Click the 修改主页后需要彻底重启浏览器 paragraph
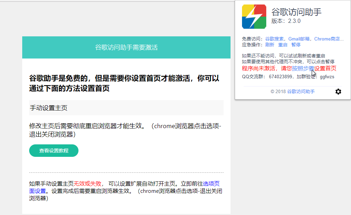The width and height of the screenshot is (351, 215). tap(125, 130)
